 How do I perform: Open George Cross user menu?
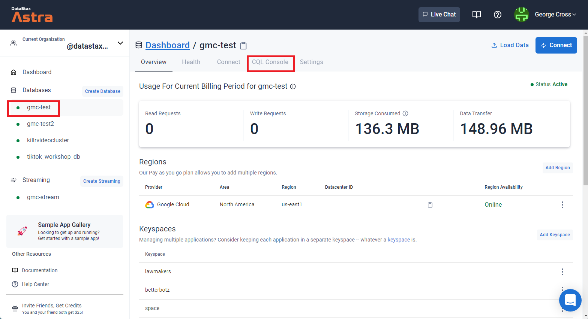(555, 15)
